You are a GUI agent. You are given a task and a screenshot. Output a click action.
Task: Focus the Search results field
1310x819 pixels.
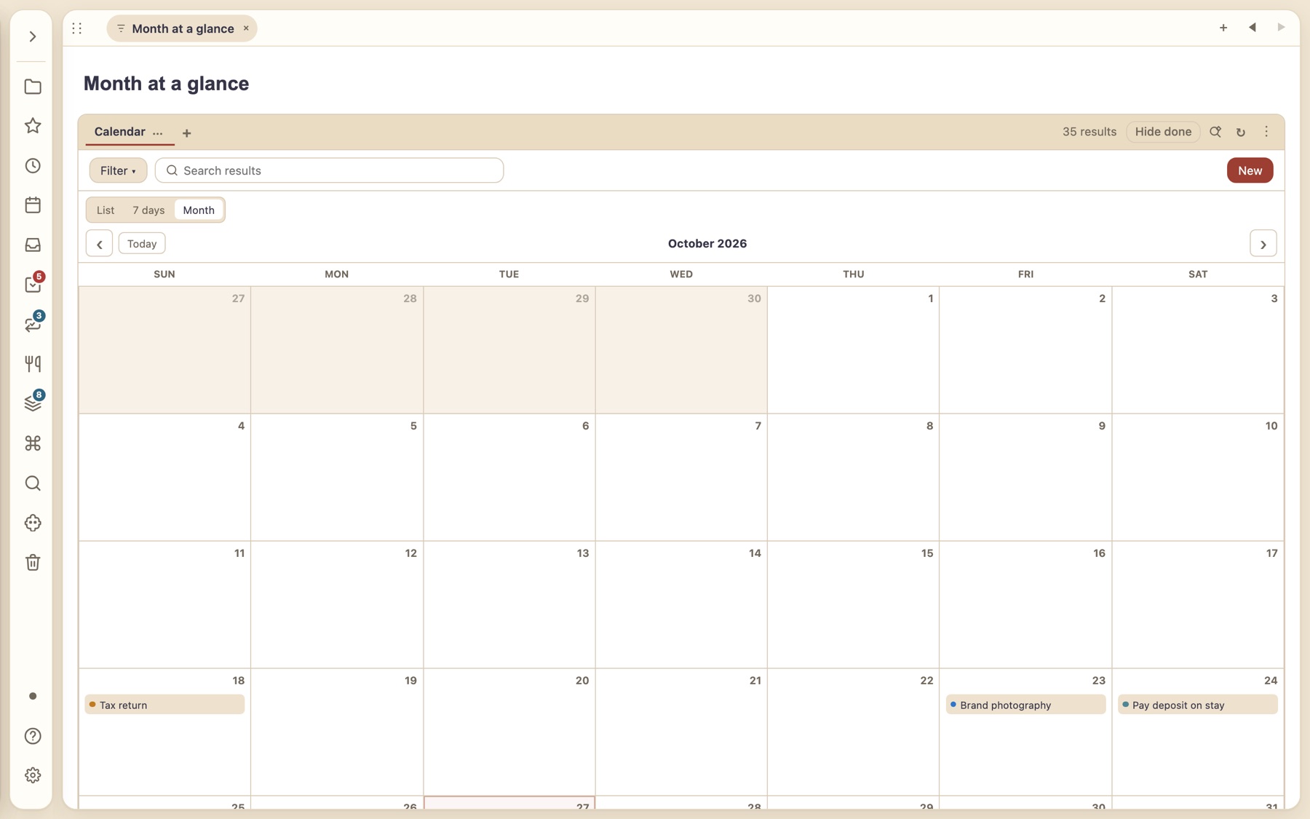(329, 170)
